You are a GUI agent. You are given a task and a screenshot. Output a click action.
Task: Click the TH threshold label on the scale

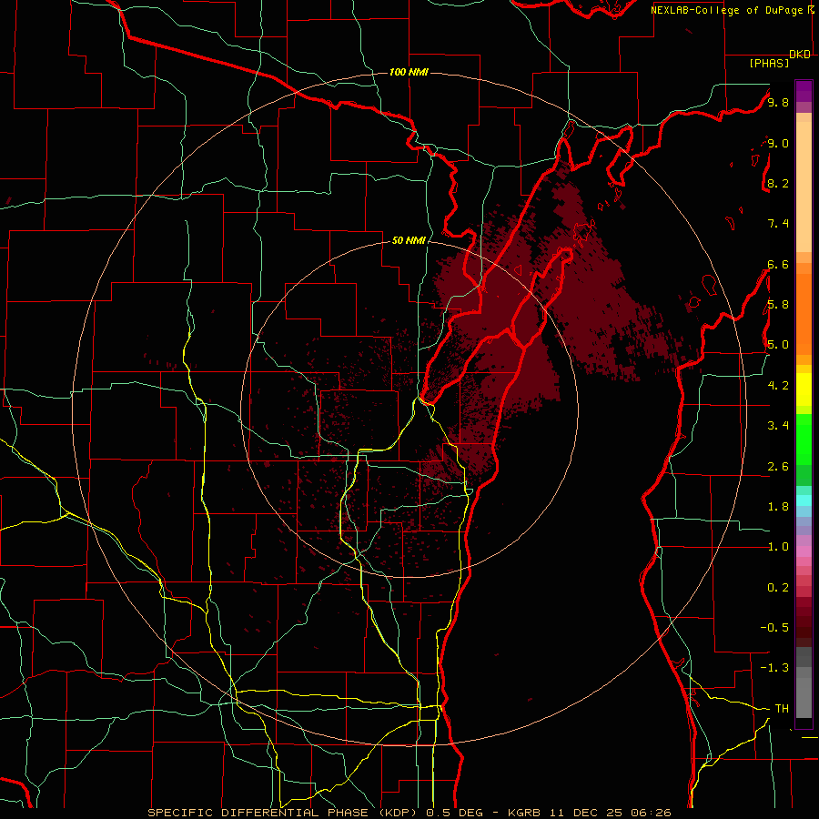click(x=782, y=709)
